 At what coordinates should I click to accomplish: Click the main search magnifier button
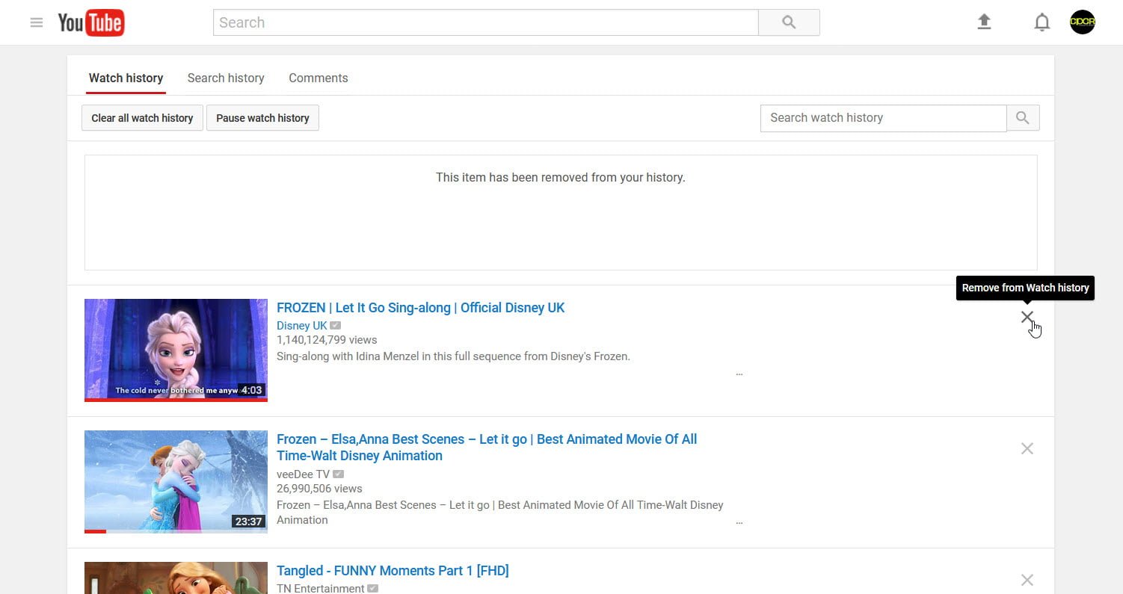click(789, 22)
